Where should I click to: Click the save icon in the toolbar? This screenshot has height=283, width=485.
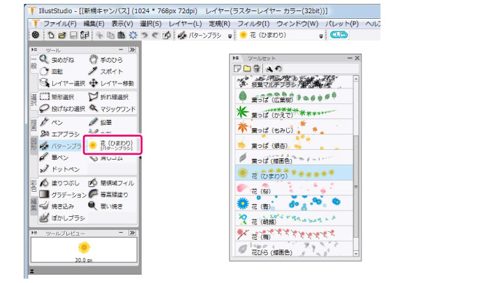(72, 35)
